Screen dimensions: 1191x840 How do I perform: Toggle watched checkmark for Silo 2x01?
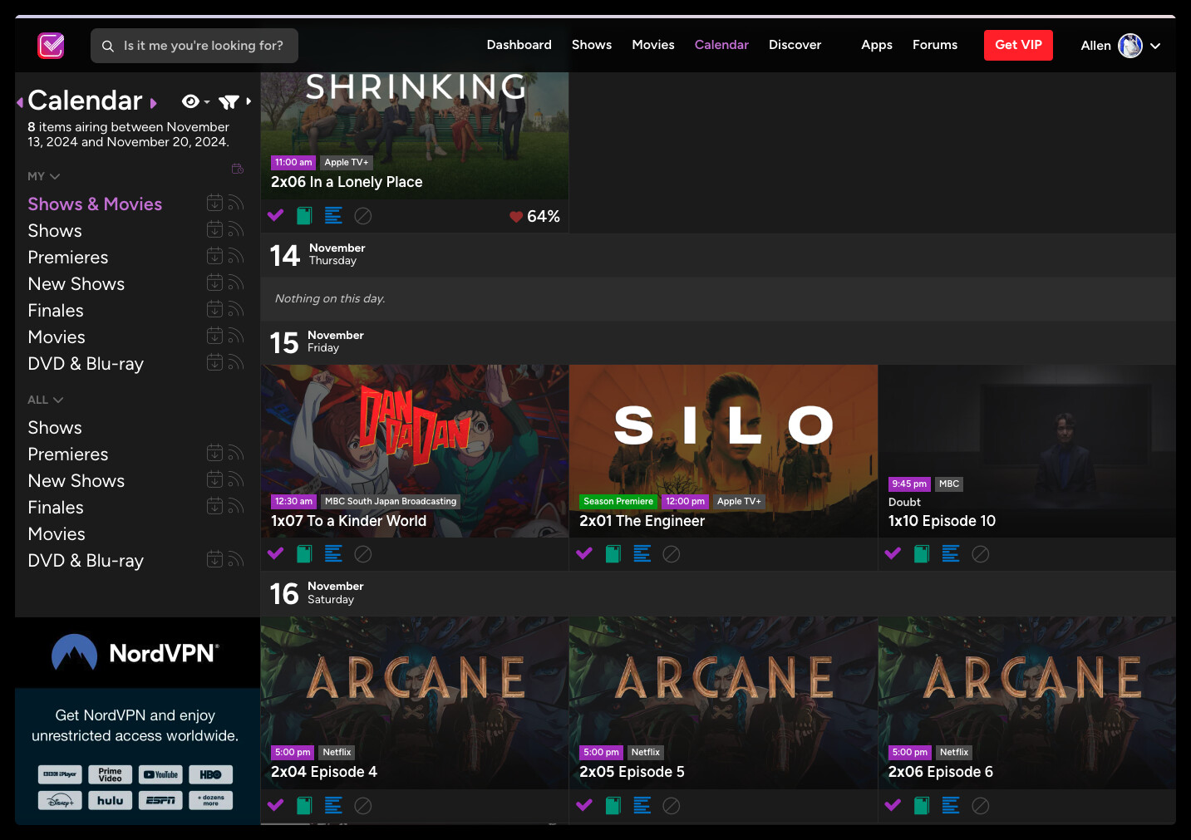coord(584,554)
